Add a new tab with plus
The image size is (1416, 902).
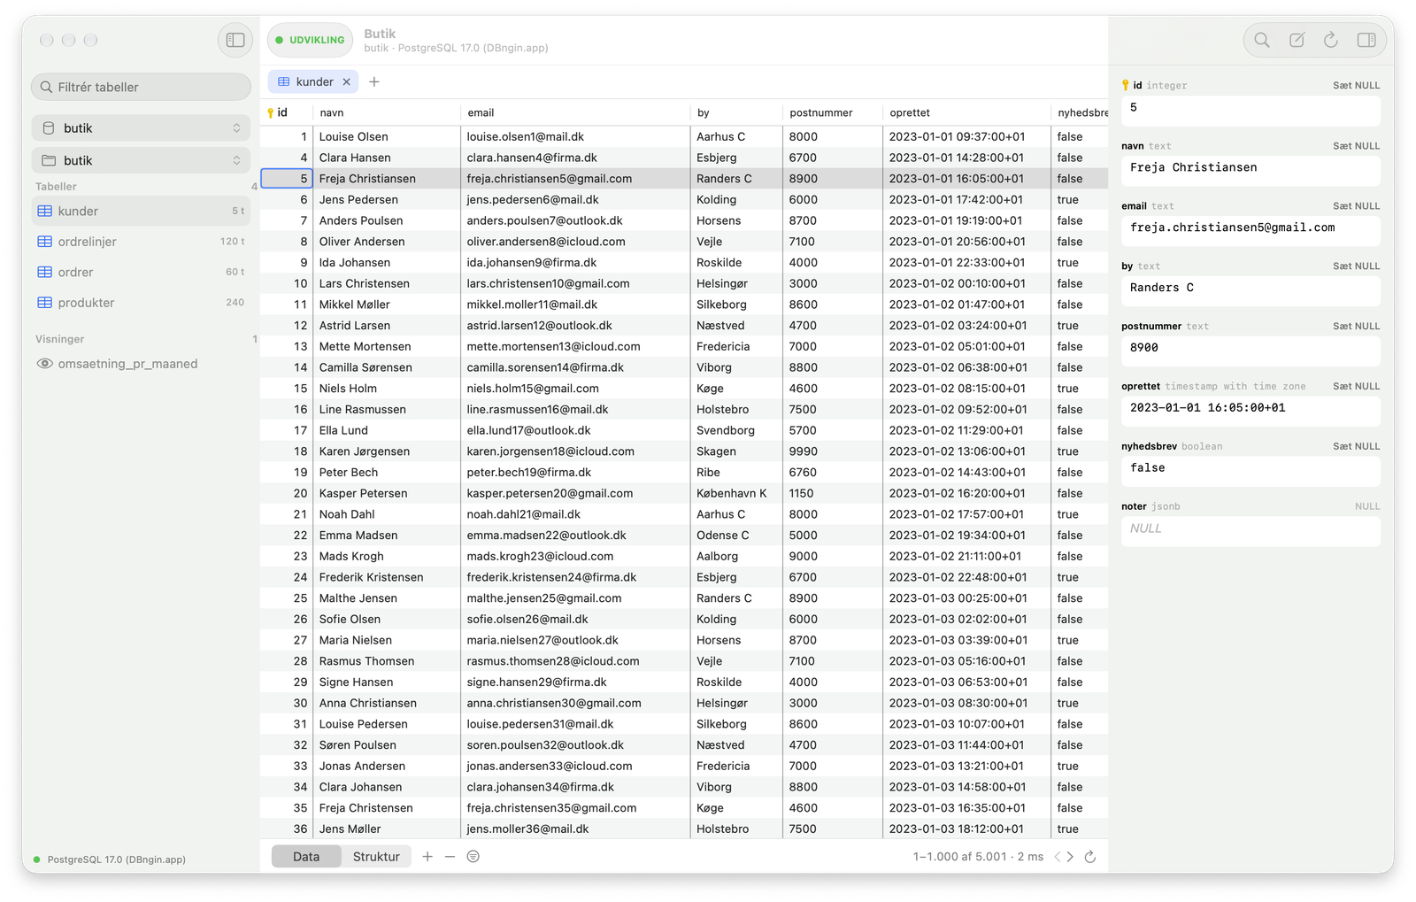pyautogui.click(x=374, y=81)
